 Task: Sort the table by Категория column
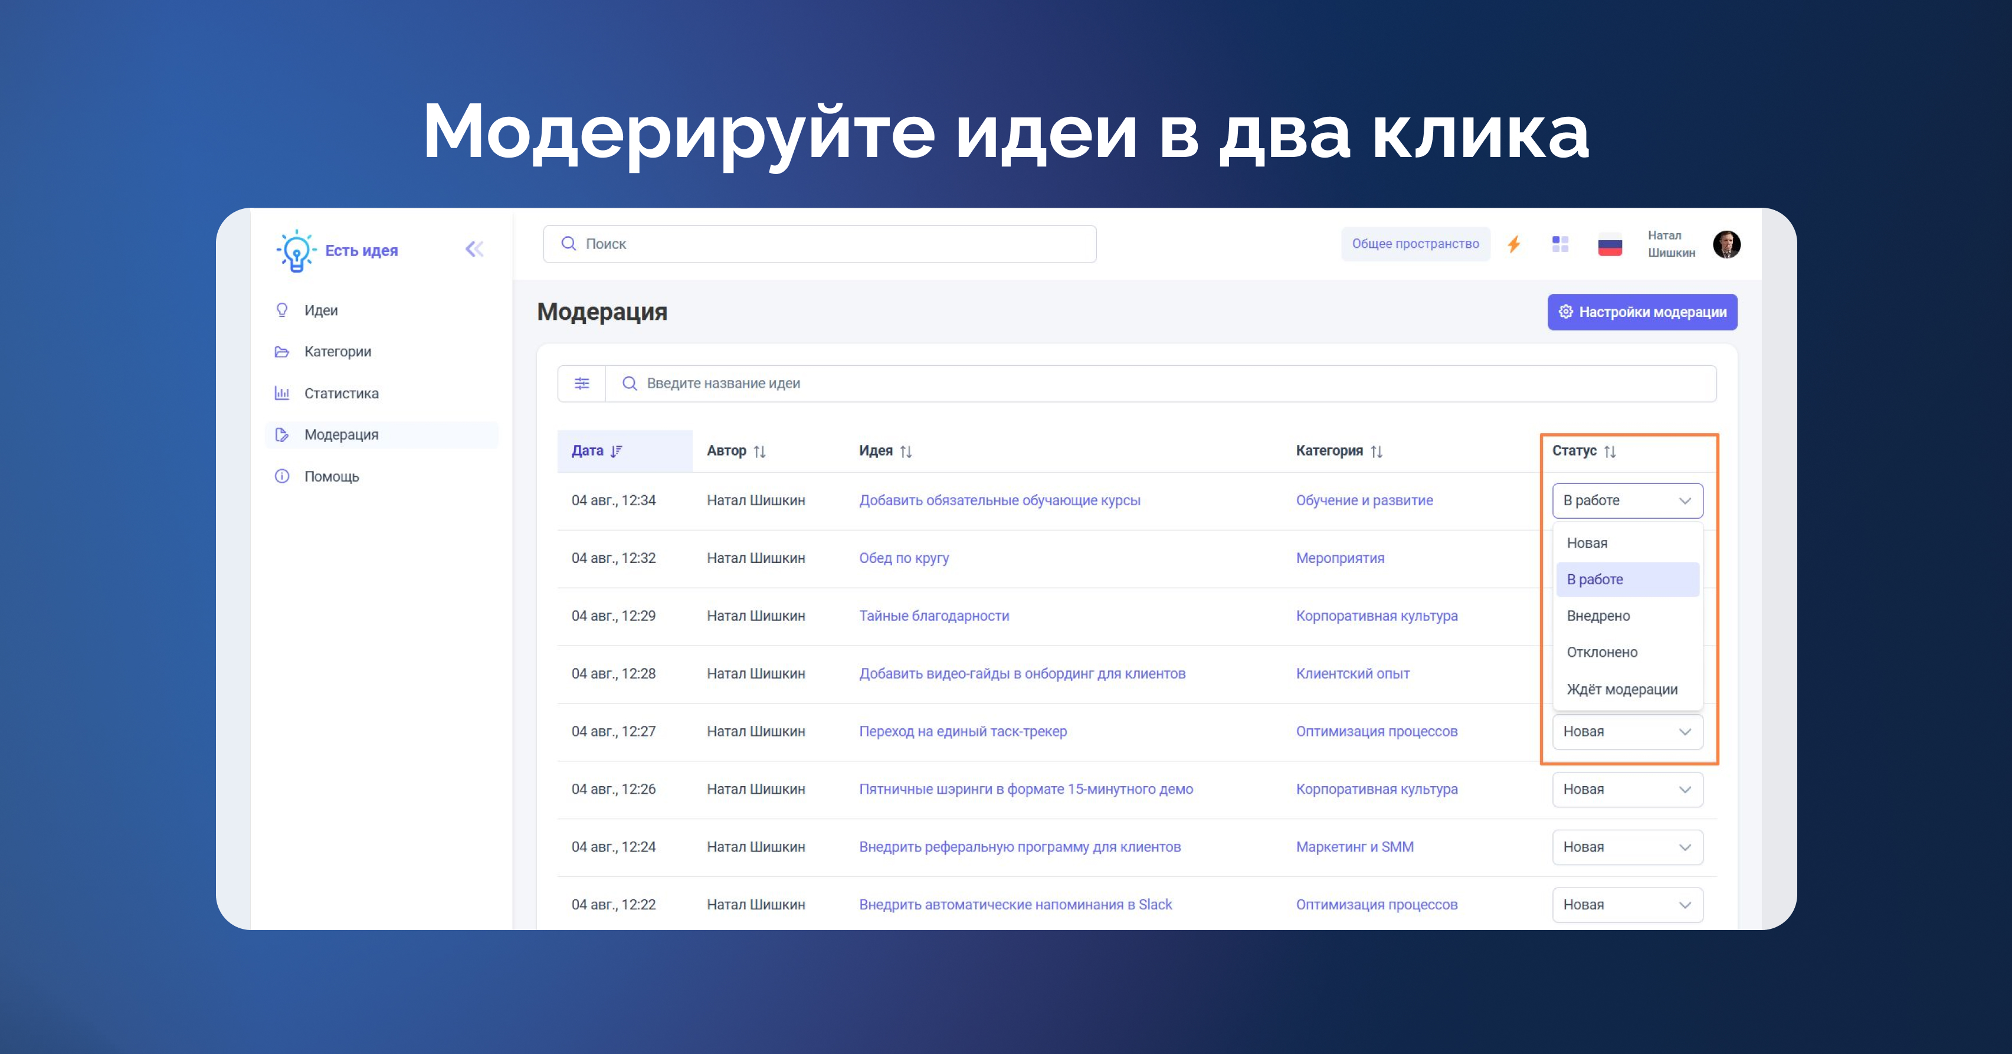(1376, 451)
